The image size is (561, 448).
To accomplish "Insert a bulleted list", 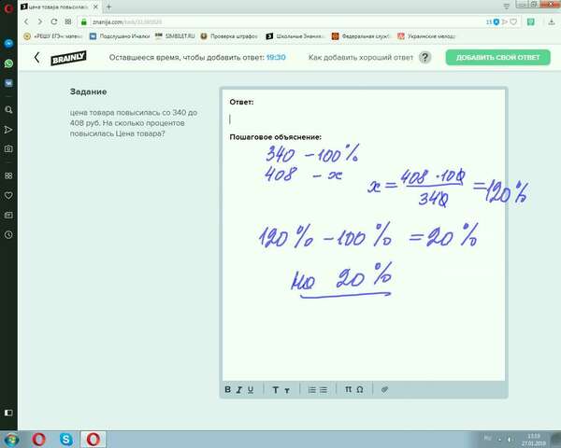I will pos(324,390).
